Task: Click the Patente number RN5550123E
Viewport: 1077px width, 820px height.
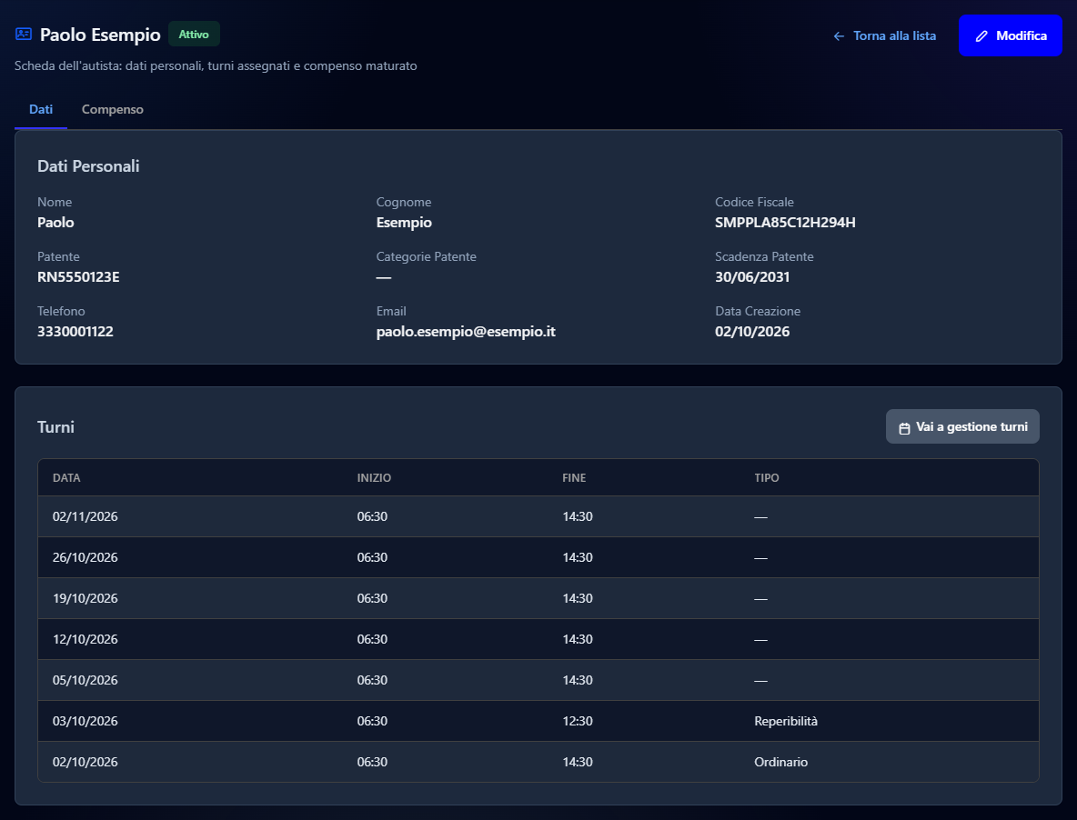Action: [x=78, y=277]
